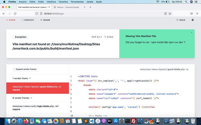Open the Histórico menu
The height and width of the screenshot is (125, 201).
click(51, 2)
